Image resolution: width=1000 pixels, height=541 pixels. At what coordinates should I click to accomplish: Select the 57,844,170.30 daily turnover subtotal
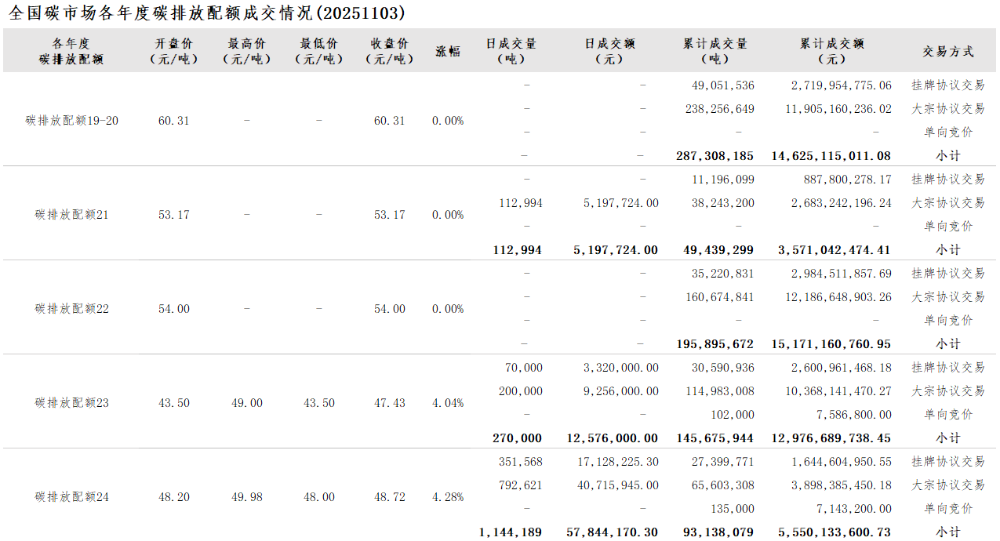tap(613, 532)
